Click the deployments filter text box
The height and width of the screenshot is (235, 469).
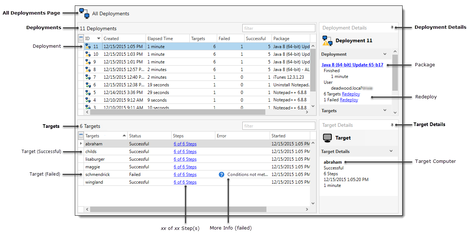coord(278,28)
